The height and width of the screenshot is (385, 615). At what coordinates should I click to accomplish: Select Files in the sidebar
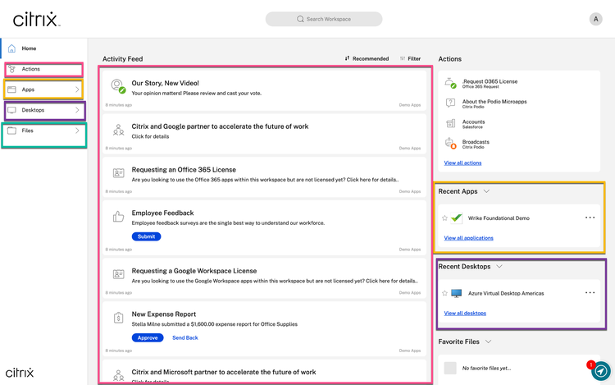(27, 131)
